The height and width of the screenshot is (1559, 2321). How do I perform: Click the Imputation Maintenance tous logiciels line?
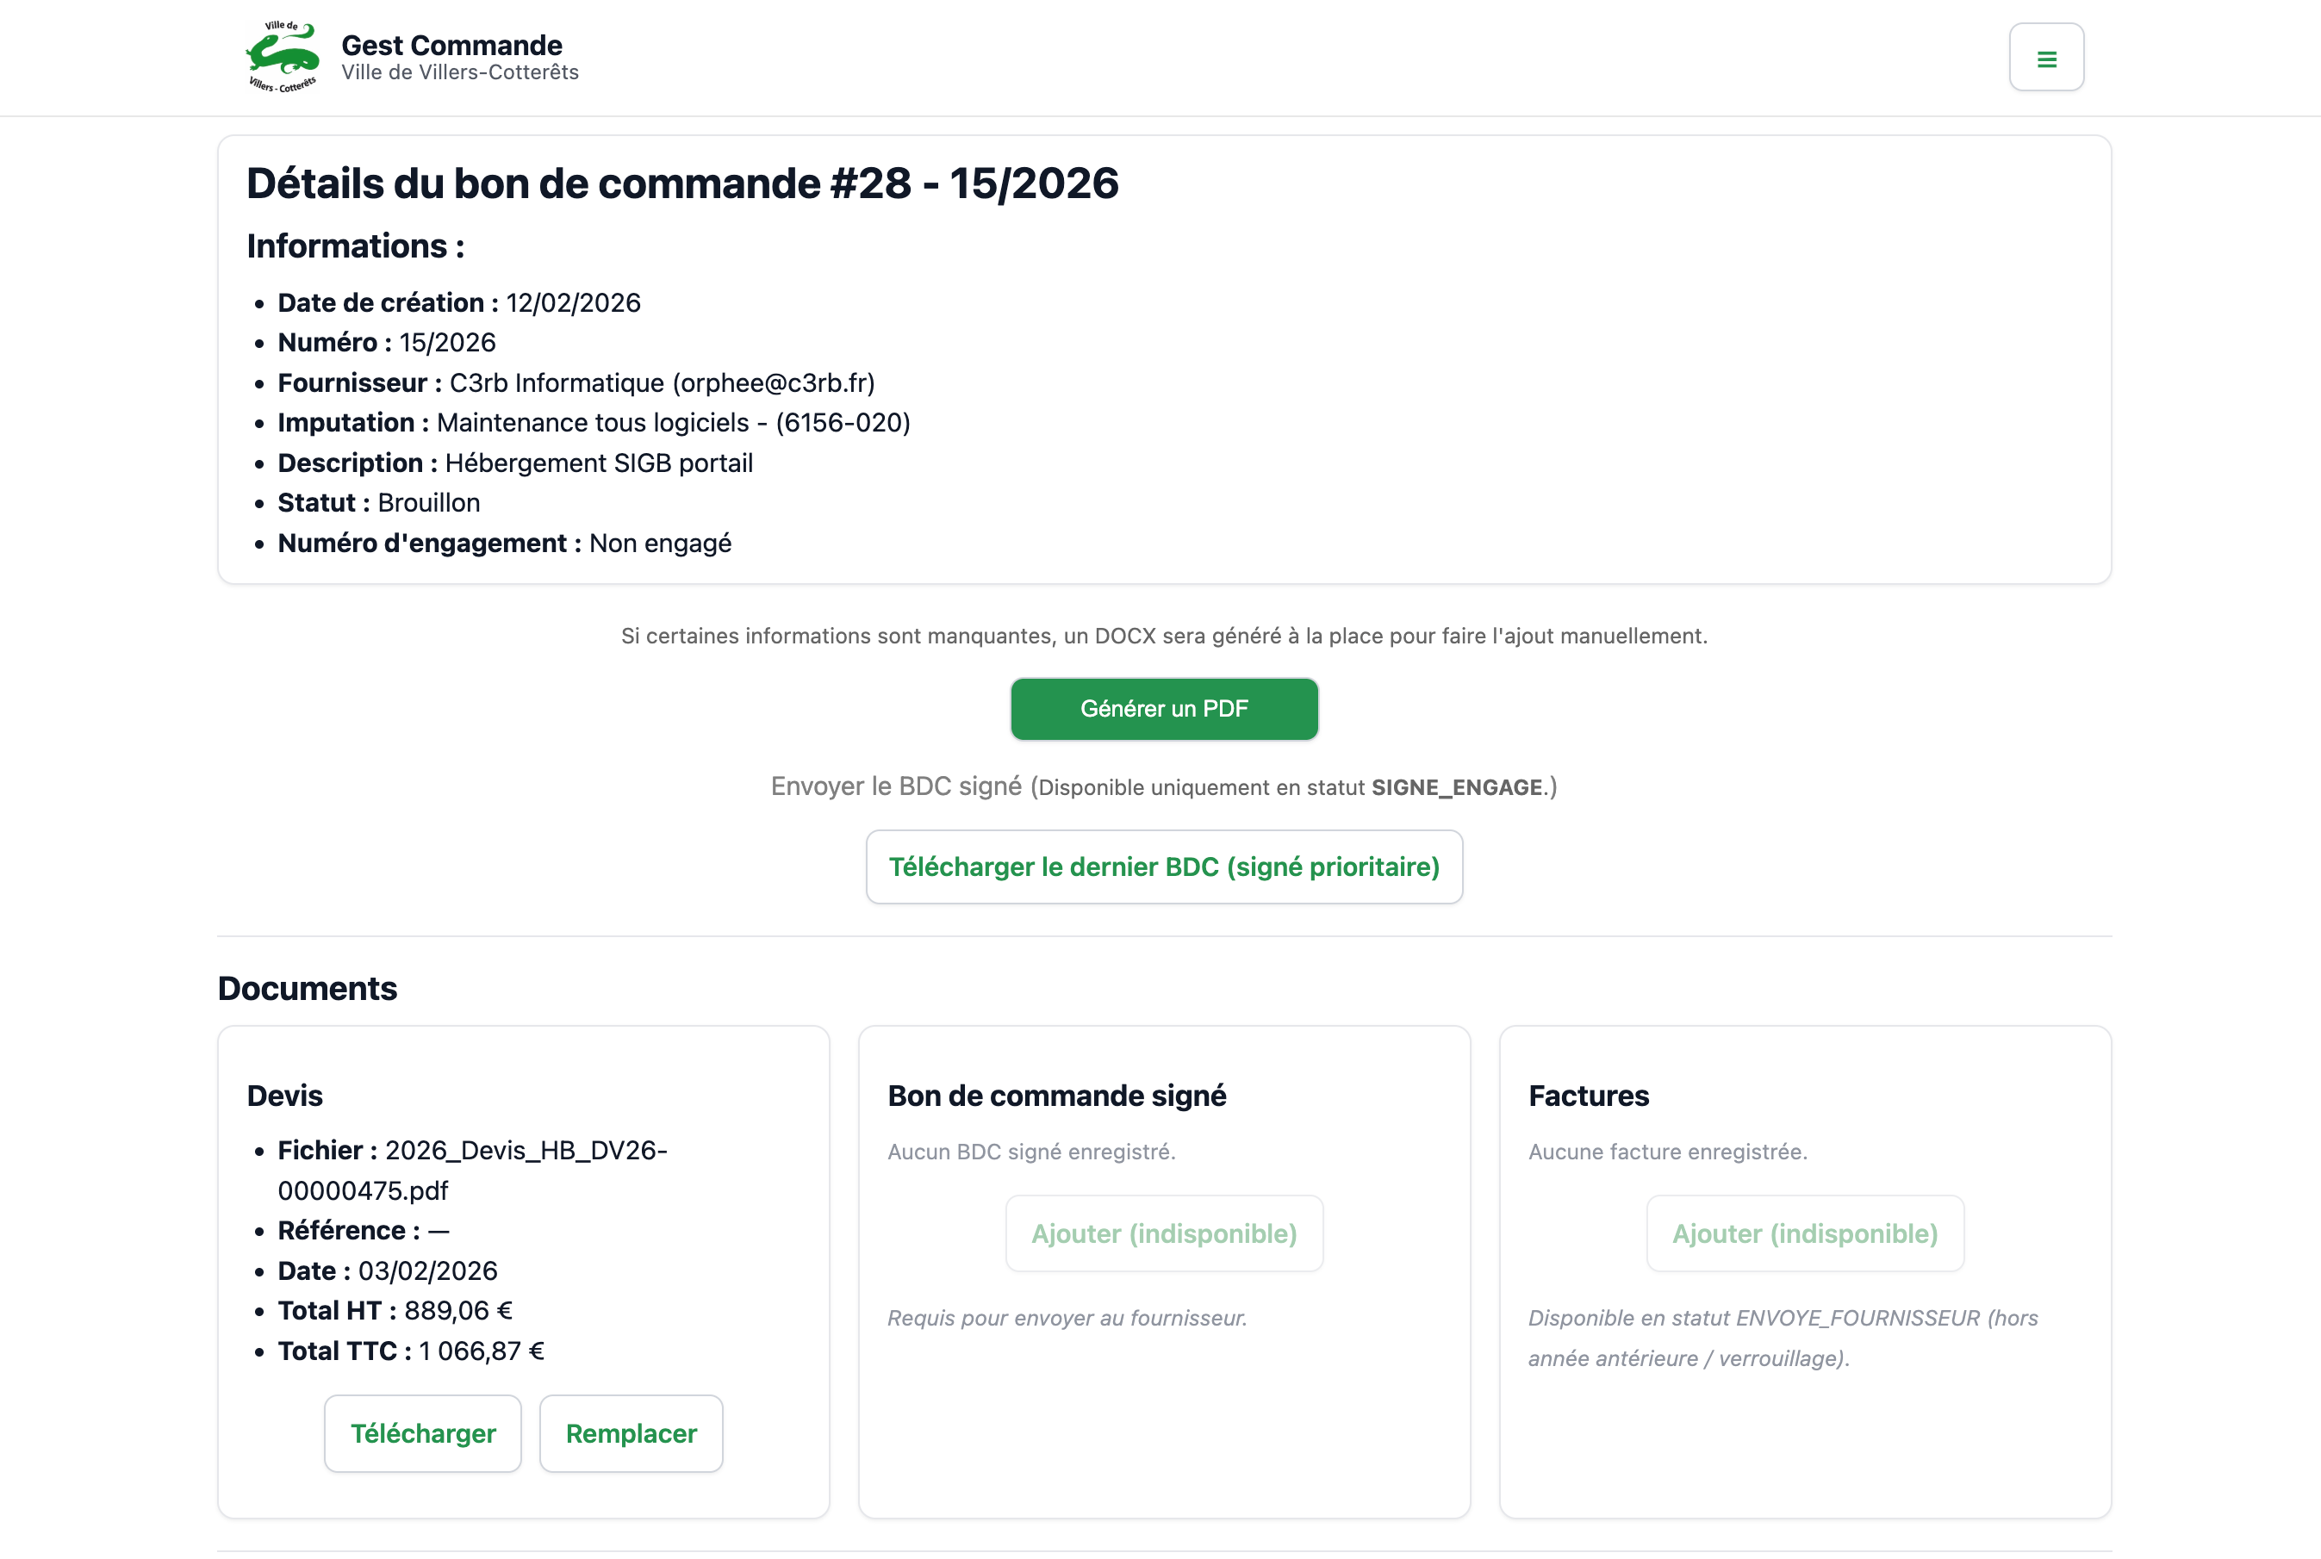coord(594,423)
